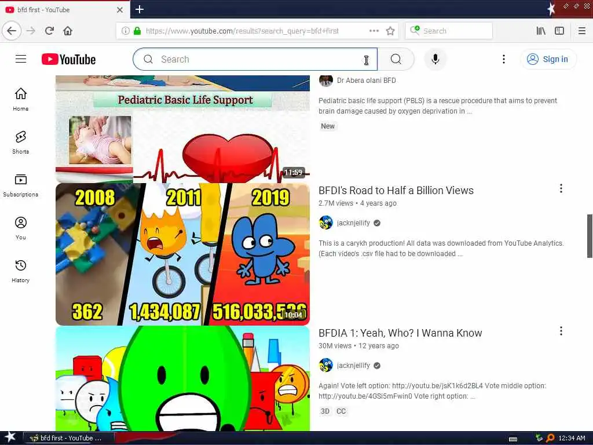This screenshot has width=593, height=445.
Task: Select 'bfd first - YouTube' taskbar entry
Action: (x=69, y=438)
